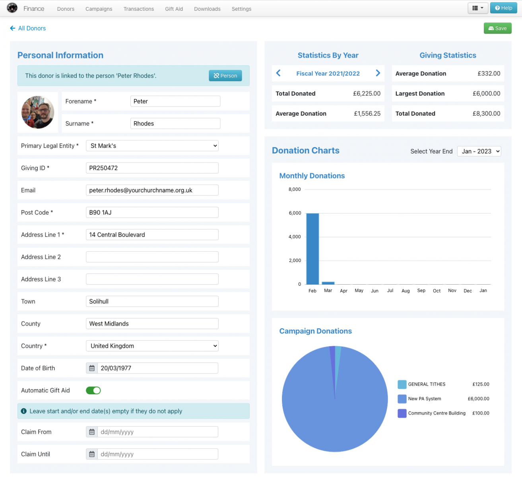Click the GENERAL TITHES legend swatch

coord(402,384)
